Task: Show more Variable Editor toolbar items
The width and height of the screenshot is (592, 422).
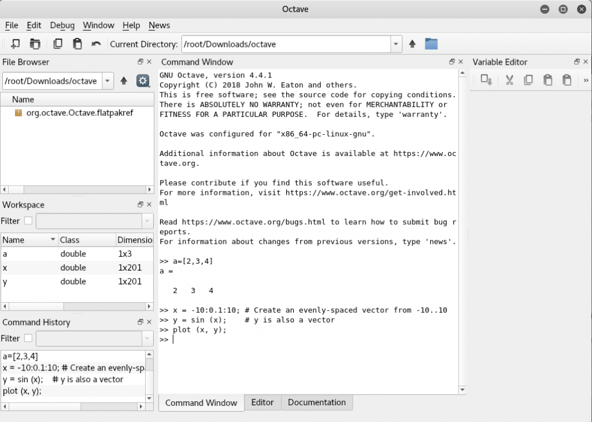Action: tap(586, 80)
